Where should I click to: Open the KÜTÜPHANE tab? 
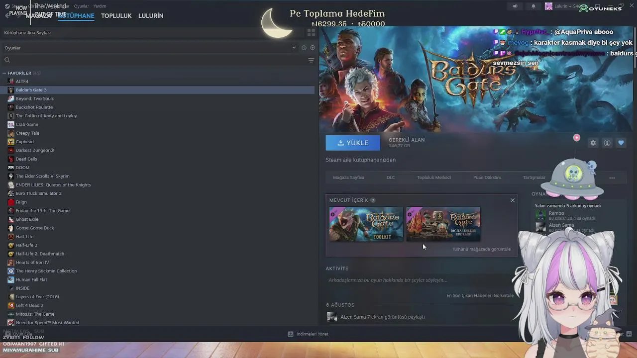point(76,16)
